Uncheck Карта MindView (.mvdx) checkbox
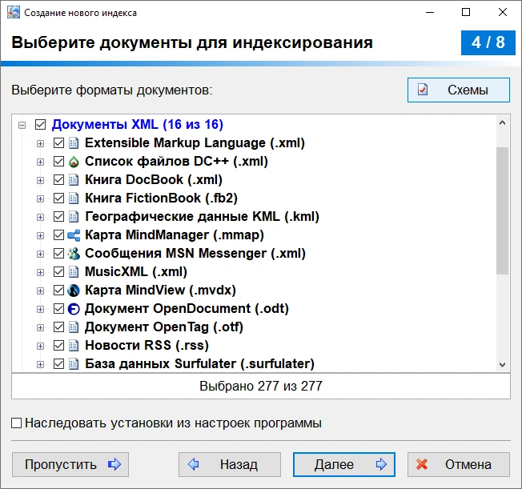522x489 pixels. (59, 291)
